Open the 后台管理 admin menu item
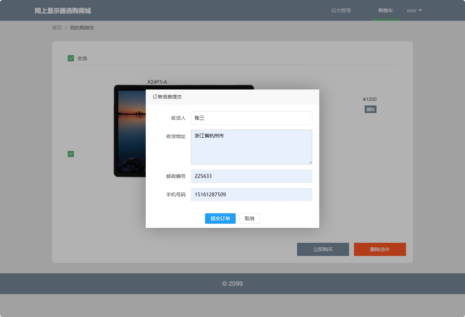This screenshot has height=317, width=465. tap(341, 10)
